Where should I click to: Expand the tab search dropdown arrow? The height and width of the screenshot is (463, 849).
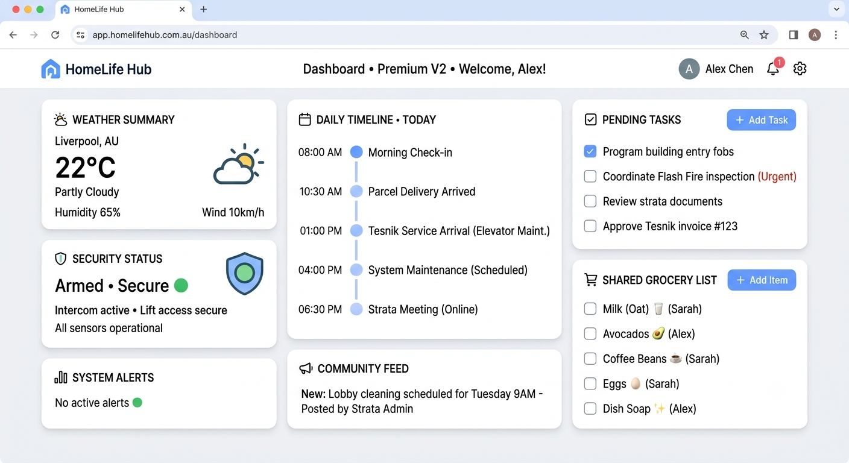(x=836, y=9)
